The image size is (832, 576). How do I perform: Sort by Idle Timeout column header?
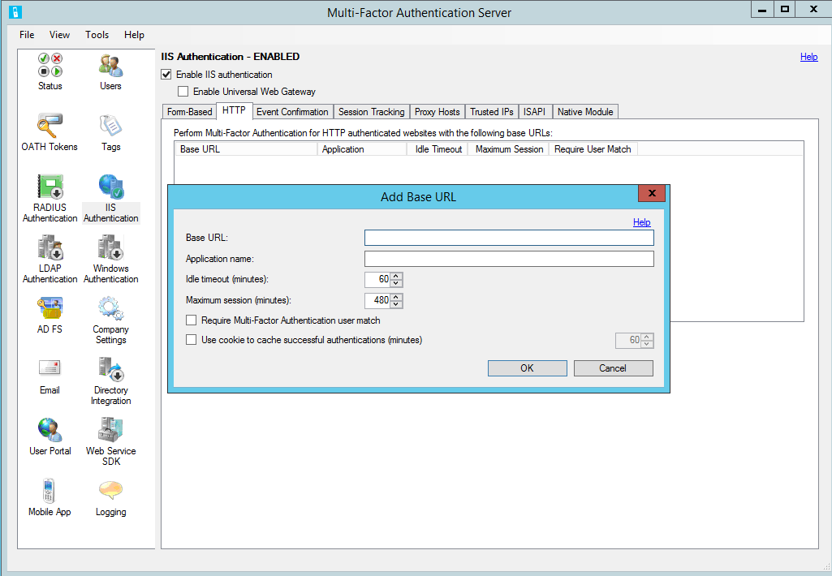438,149
